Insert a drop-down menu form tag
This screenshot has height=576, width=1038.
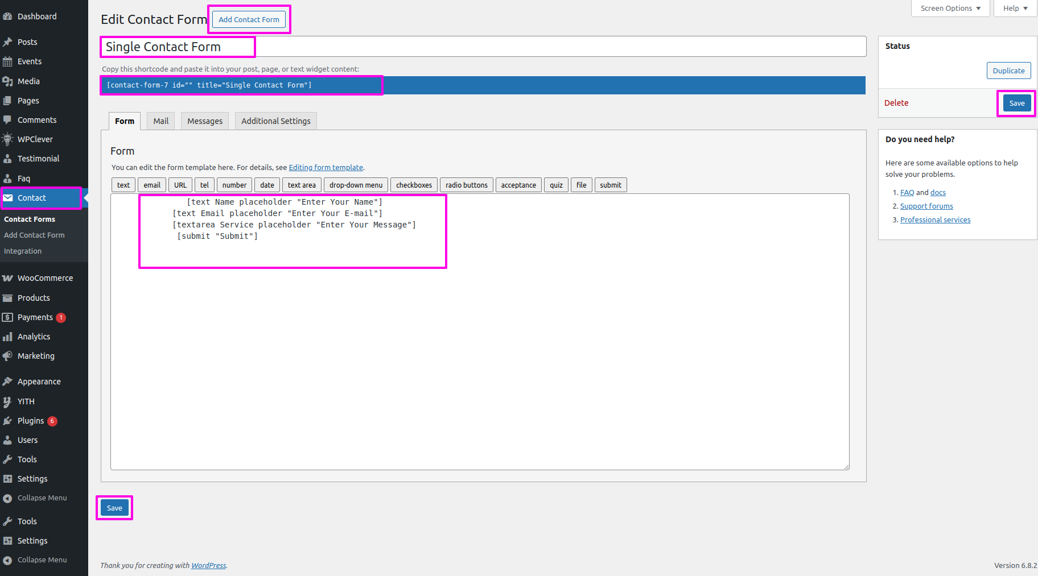356,185
